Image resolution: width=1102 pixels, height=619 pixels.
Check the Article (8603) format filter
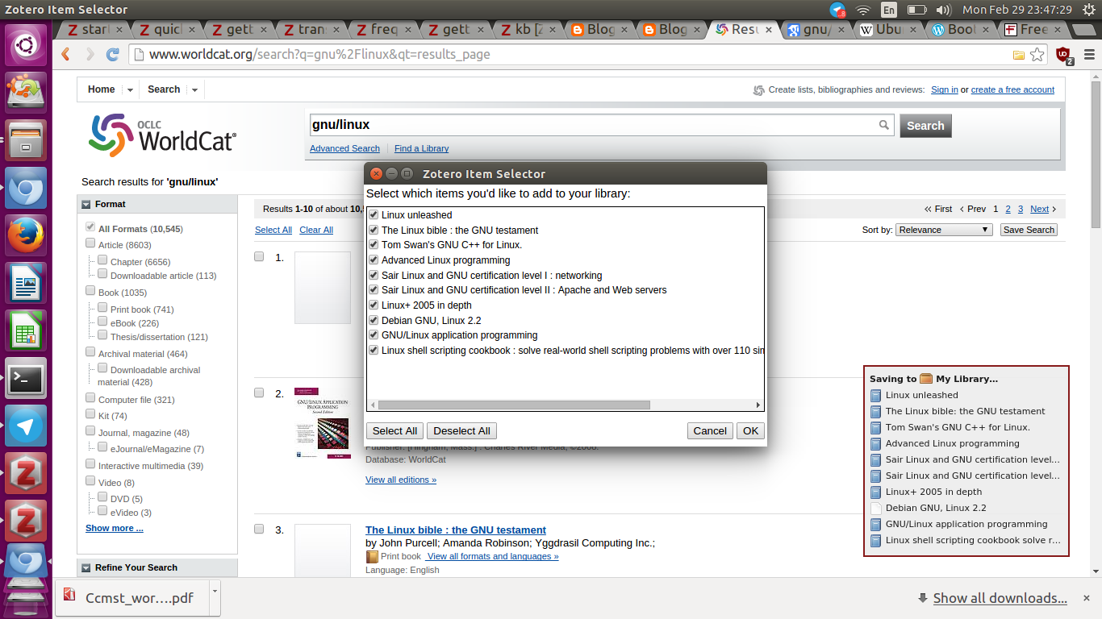tap(90, 243)
